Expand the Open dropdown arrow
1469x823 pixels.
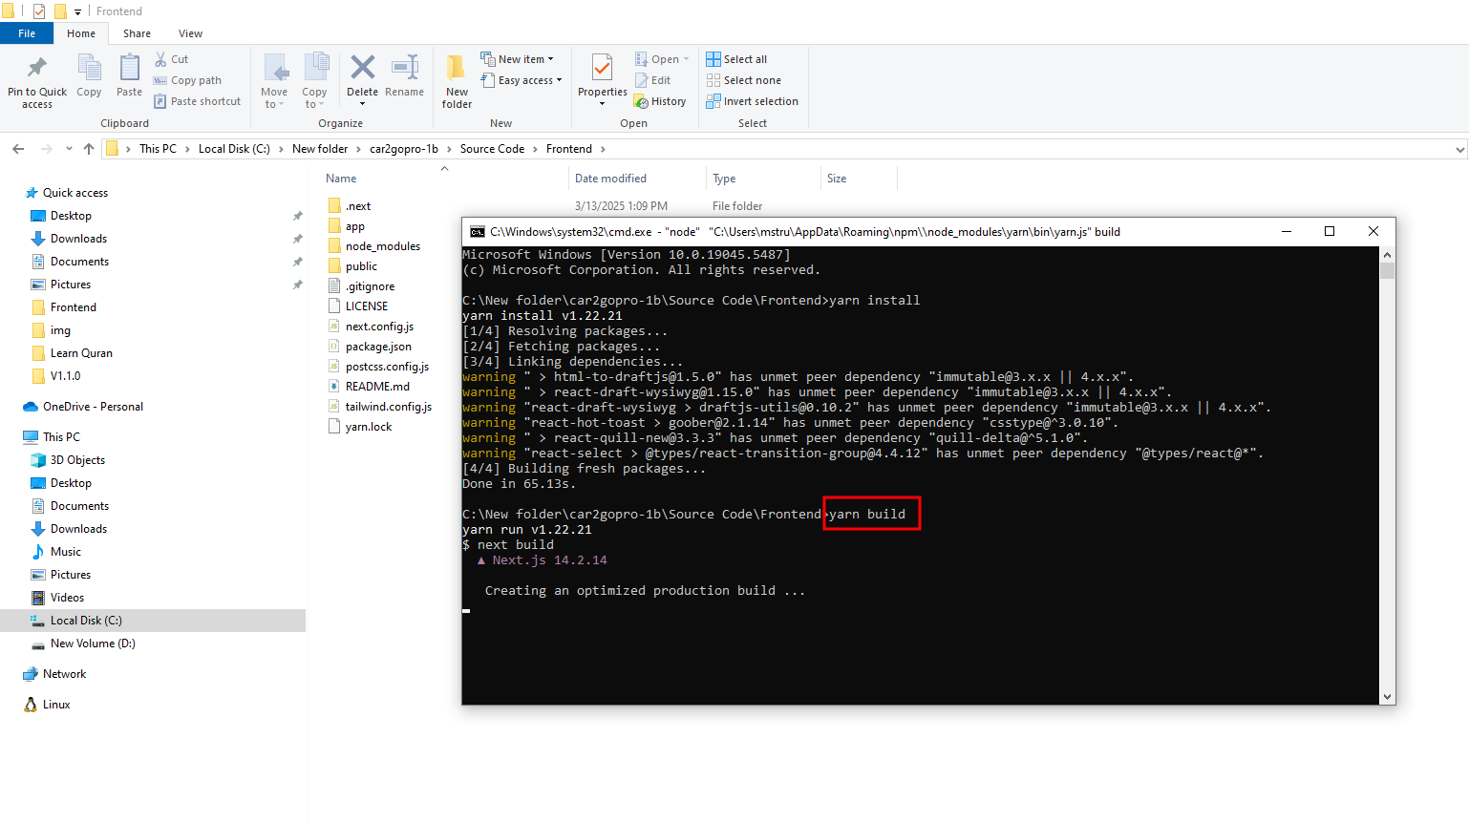(686, 59)
